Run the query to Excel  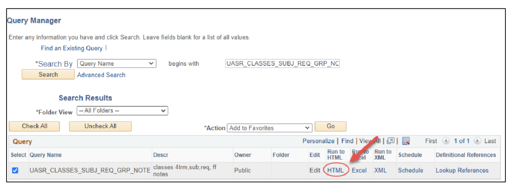click(359, 171)
